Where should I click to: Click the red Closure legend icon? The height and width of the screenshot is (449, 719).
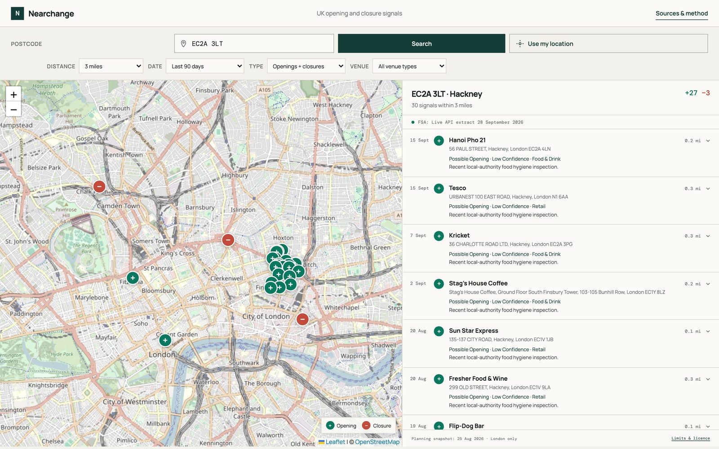click(366, 426)
